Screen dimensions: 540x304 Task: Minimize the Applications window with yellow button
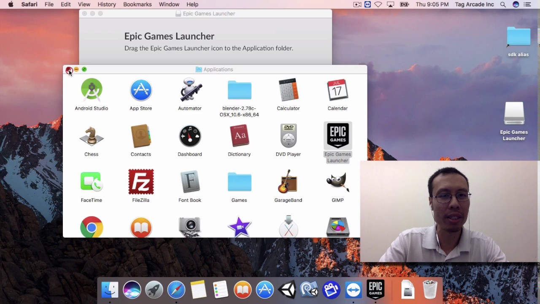[x=76, y=69]
